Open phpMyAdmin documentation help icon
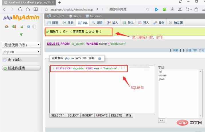 click(29, 27)
